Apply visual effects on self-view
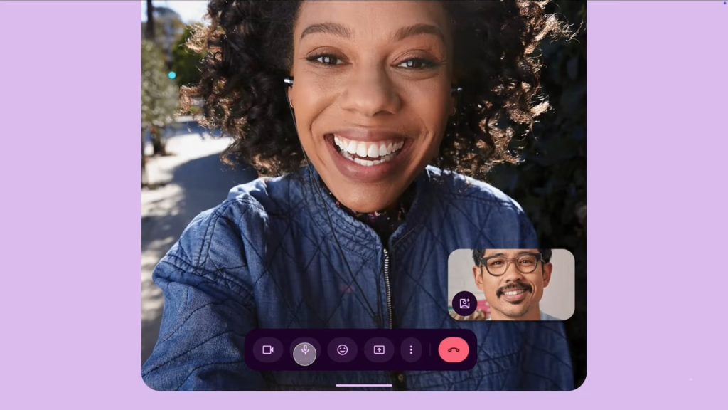Image resolution: width=728 pixels, height=410 pixels. click(x=464, y=303)
